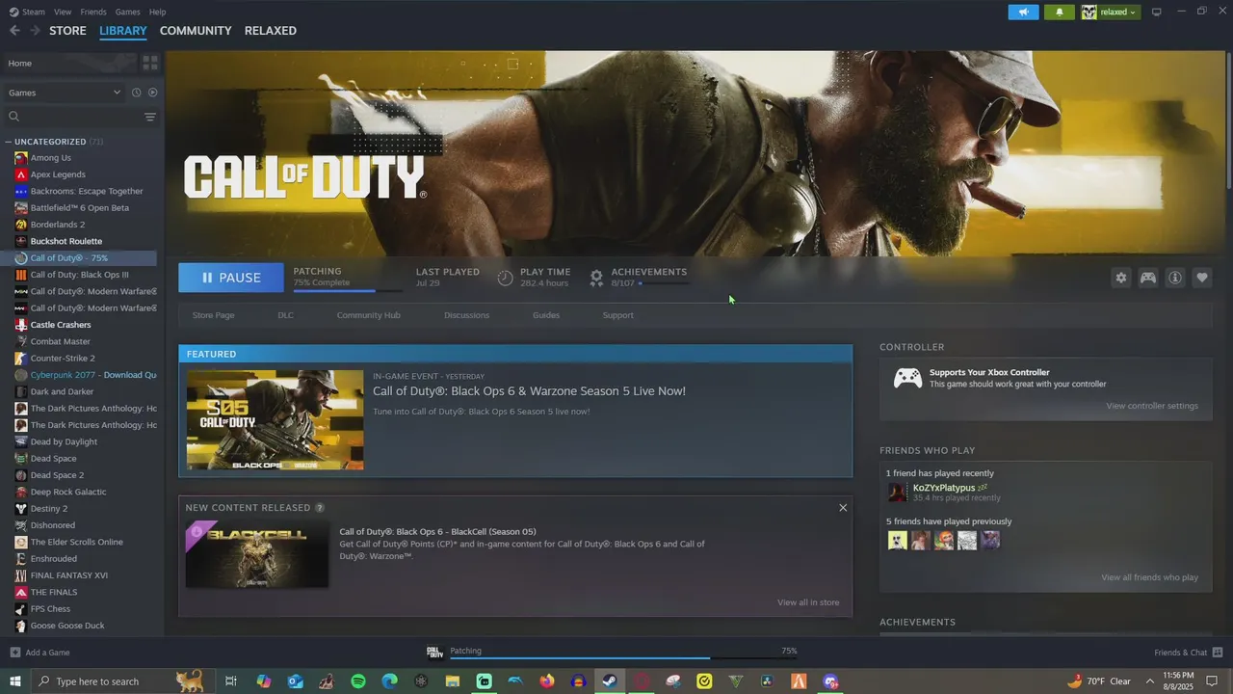
Task: Open the DLC link
Action: tap(286, 315)
